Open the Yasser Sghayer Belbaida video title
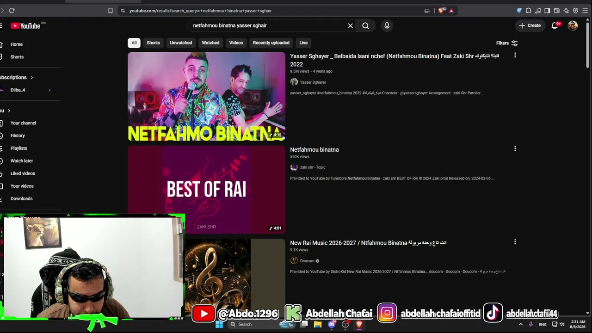This screenshot has width=592, height=333. coord(395,60)
